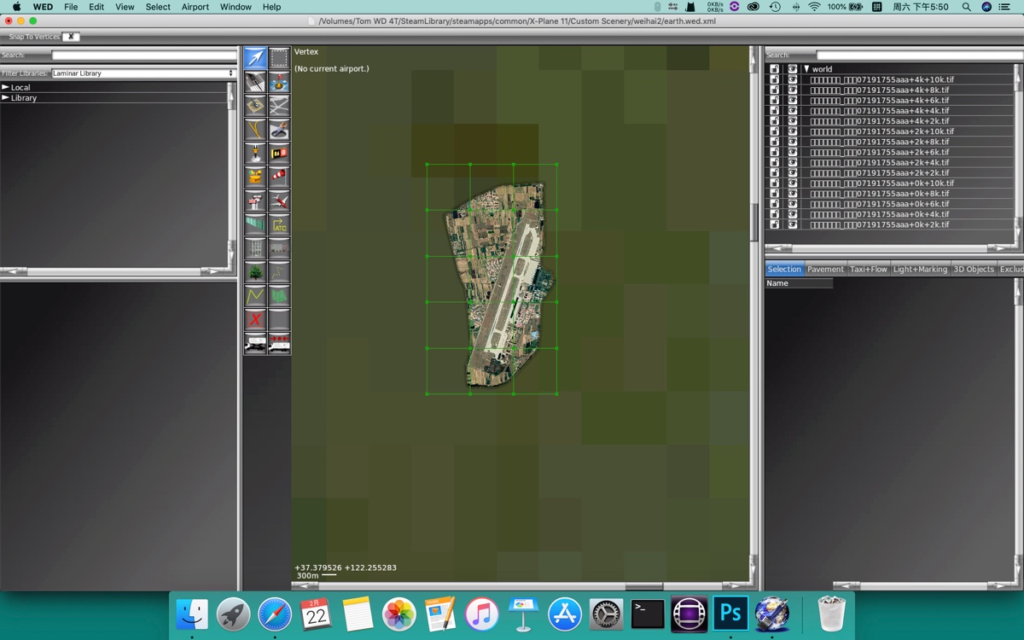
Task: Select the Marquee selection tool
Action: (279, 58)
